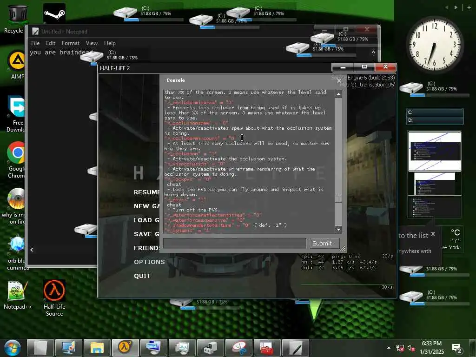Click the r_shadowrendertotexture console line
Image resolution: width=476 pixels, height=357 pixels.
pos(225,225)
